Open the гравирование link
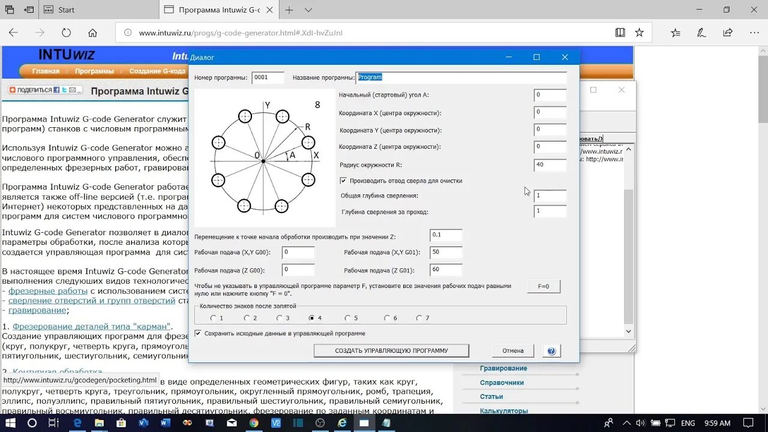Screen dimensions: 768x432 pyautogui.click(x=37, y=310)
